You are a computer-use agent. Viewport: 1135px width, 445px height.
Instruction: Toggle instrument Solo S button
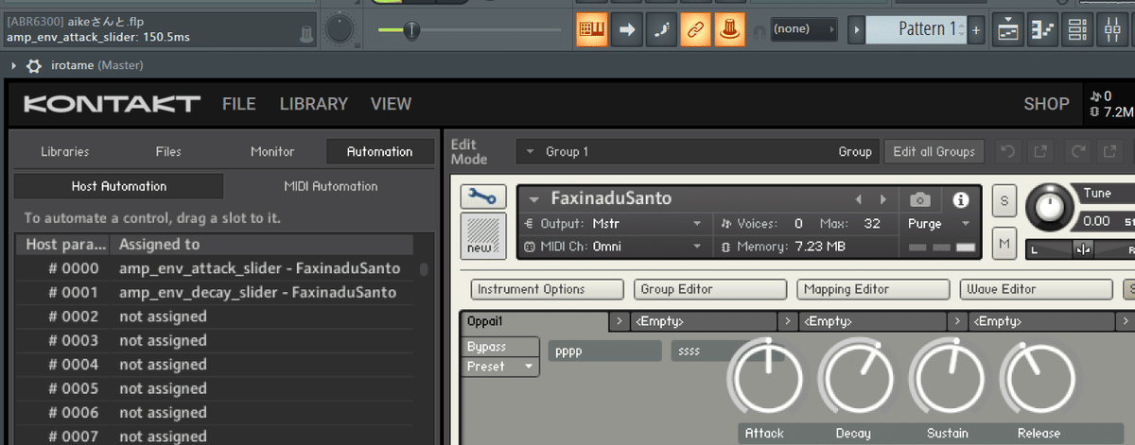(1004, 201)
